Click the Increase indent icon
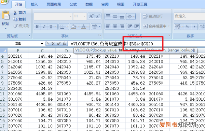Screen dimensions: 205x131 pos(136,26)
